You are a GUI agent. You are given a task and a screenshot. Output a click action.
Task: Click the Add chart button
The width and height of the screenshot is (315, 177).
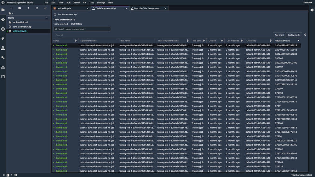[x=279, y=35]
